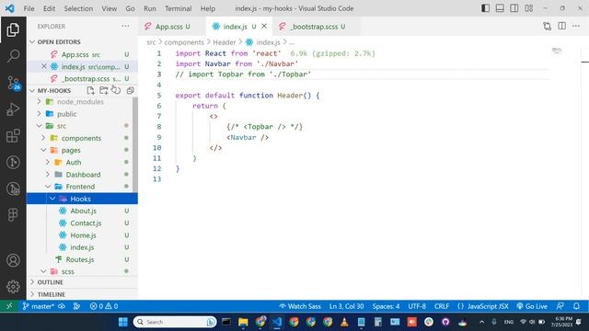Toggle the primary side bar layout icon
This screenshot has width=589, height=331.
point(485,8)
